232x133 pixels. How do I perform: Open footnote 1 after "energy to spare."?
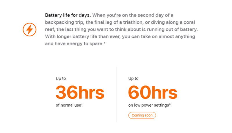pos(104,43)
